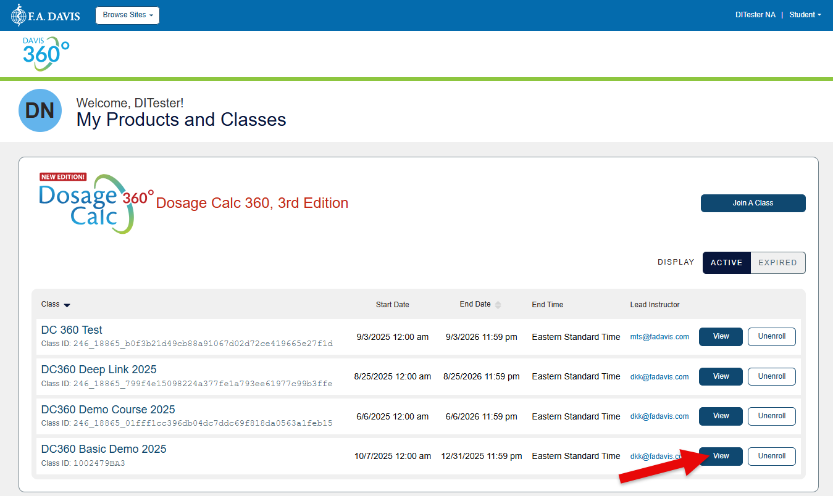View the DC 360 Test class
833x496 pixels.
[x=721, y=337]
